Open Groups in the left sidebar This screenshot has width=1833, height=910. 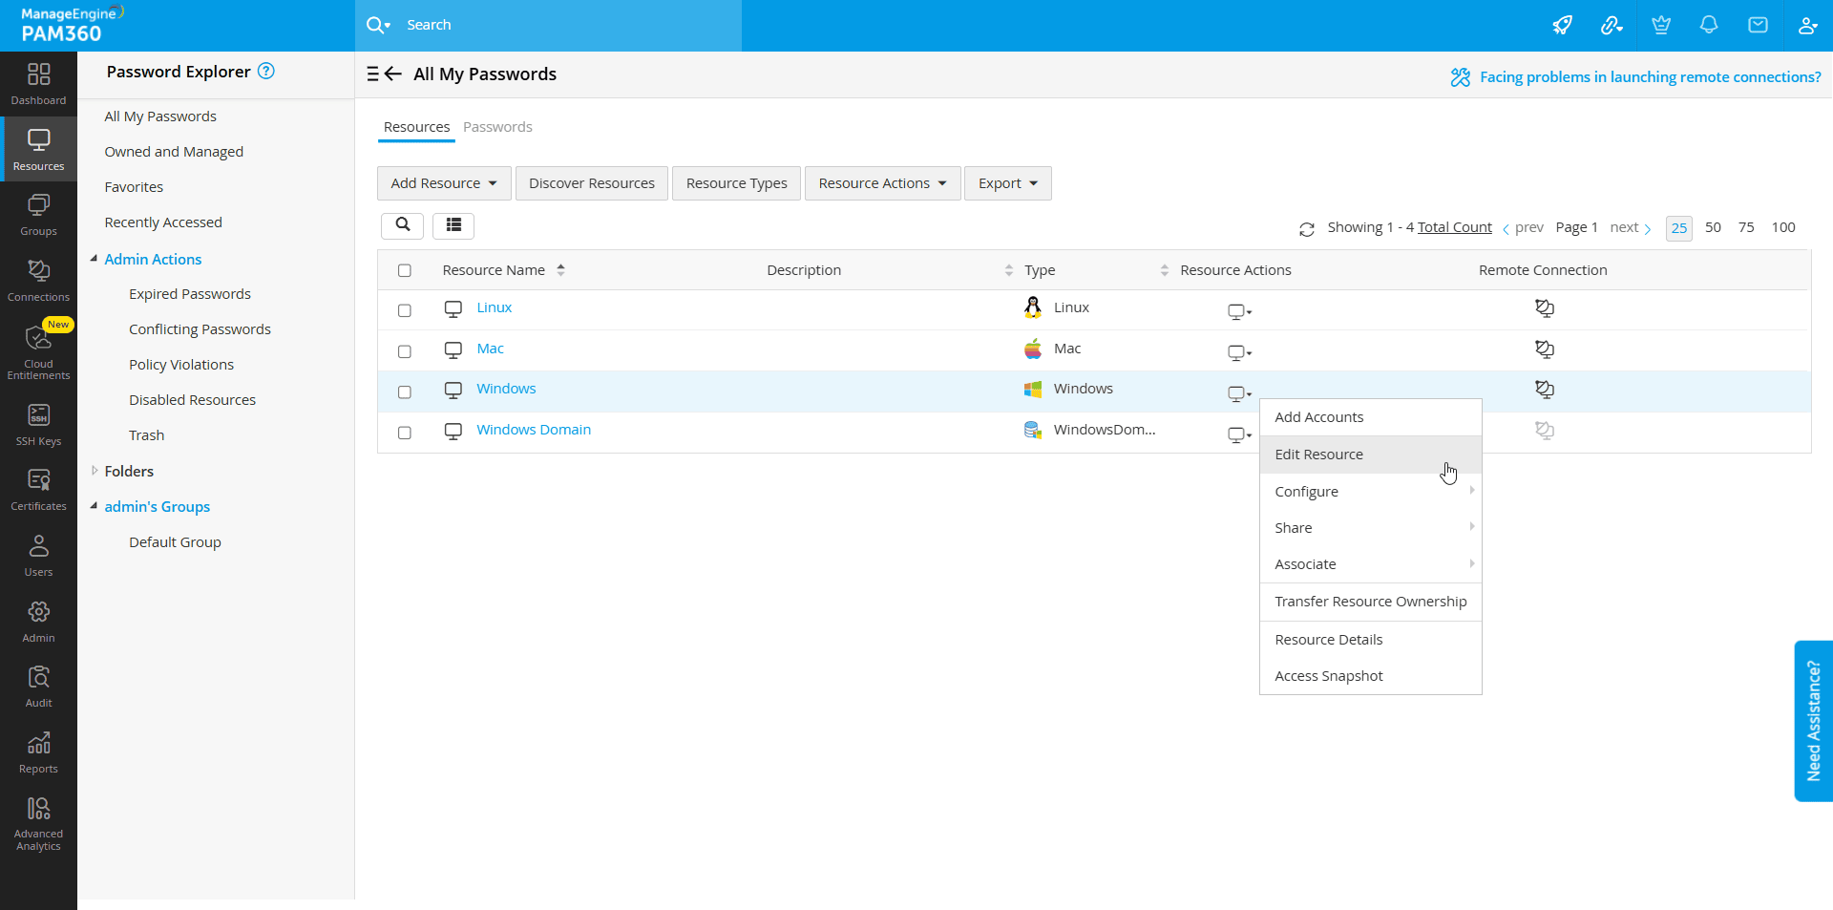pos(38,215)
